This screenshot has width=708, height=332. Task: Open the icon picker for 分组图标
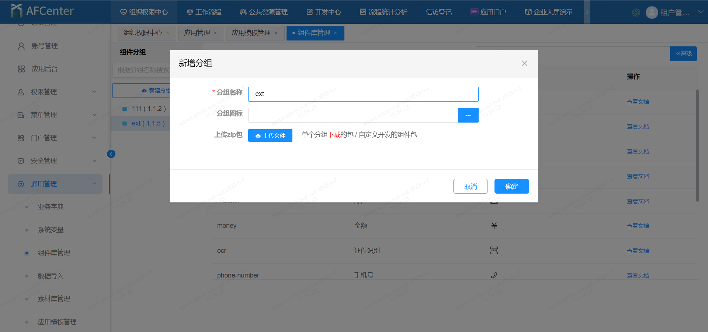click(x=468, y=115)
